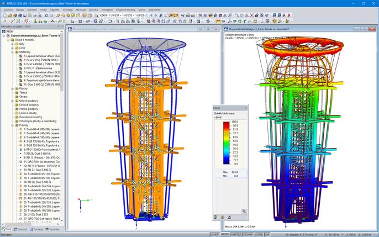Image resolution: width=379 pixels, height=237 pixels.
Task: Select material '5: PVC-P' in tree
Action: pos(38,68)
